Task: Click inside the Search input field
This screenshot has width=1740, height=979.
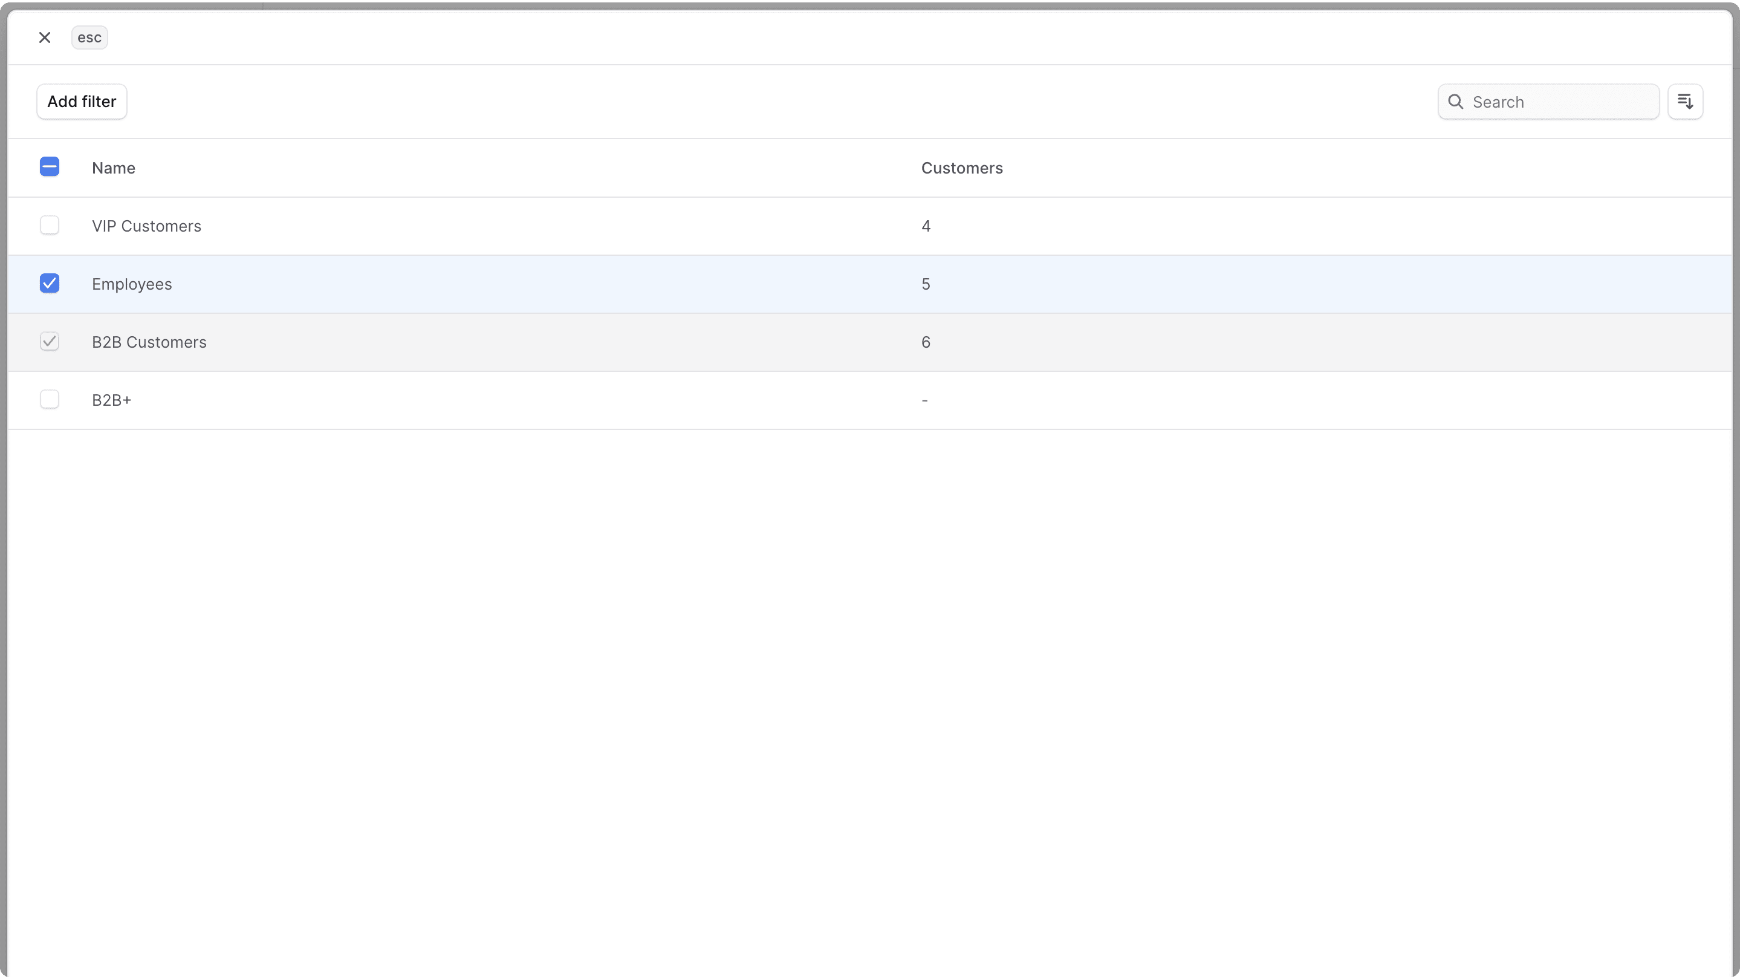Action: (1554, 102)
